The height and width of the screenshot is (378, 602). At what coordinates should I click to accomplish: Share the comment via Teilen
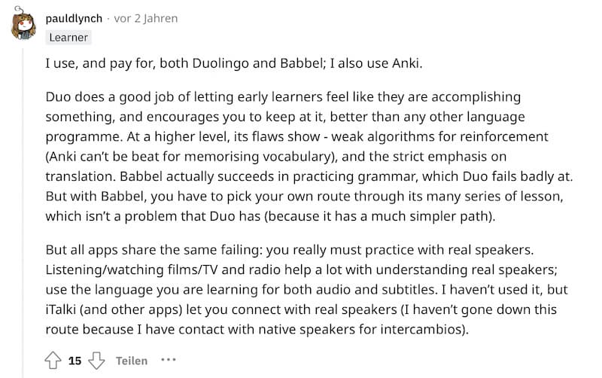tap(132, 361)
